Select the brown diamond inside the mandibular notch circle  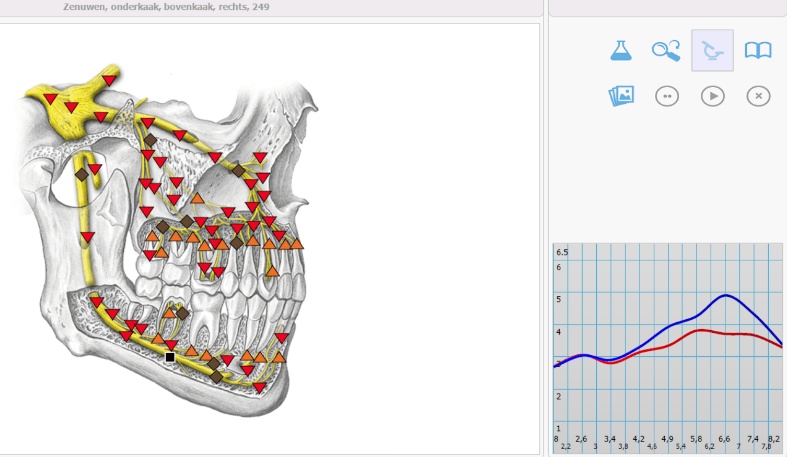[x=82, y=174]
